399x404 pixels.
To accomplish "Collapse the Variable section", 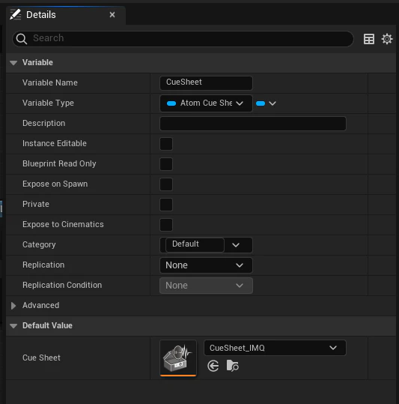I will coord(13,63).
